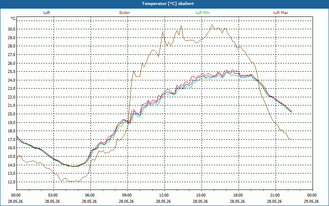The image size is (329, 206).
Task: Click the 16,0 y-axis value
Action: (x=12, y=148)
